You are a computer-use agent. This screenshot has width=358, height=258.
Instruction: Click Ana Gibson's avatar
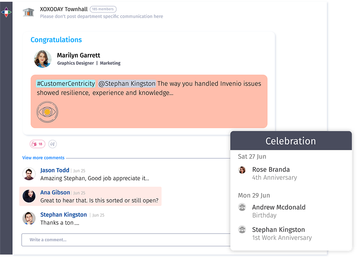(29, 196)
